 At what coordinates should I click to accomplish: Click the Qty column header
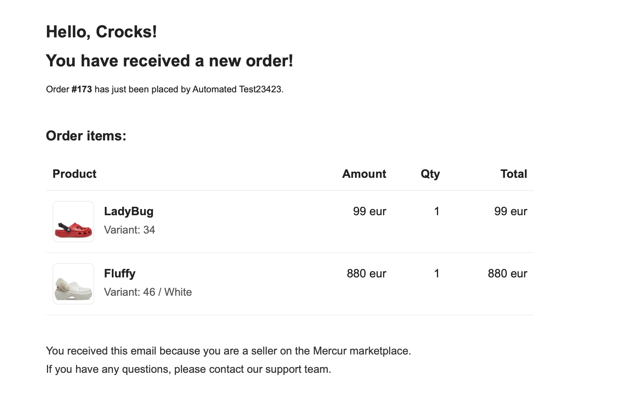(430, 174)
